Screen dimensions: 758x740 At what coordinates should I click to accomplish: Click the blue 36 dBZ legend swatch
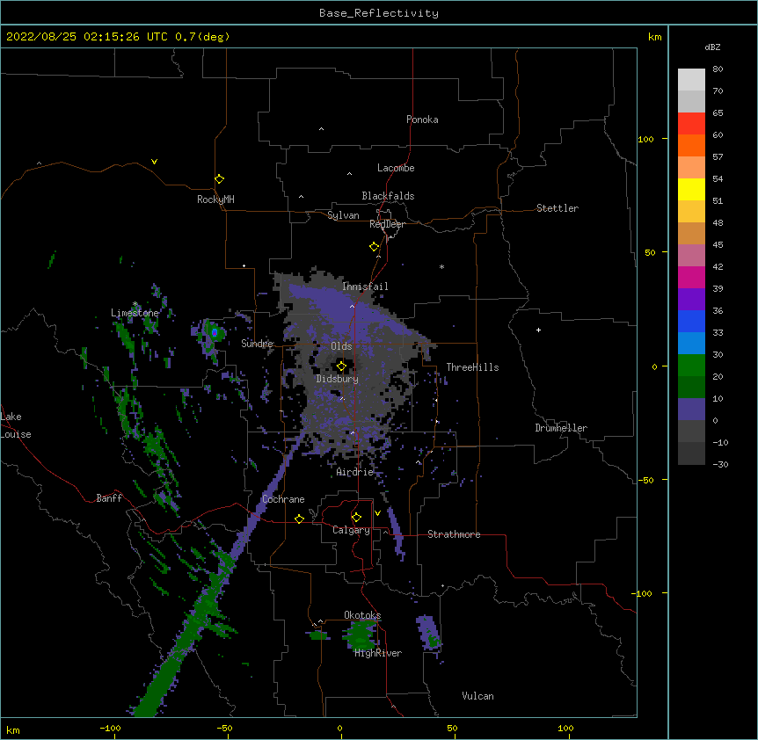[691, 321]
